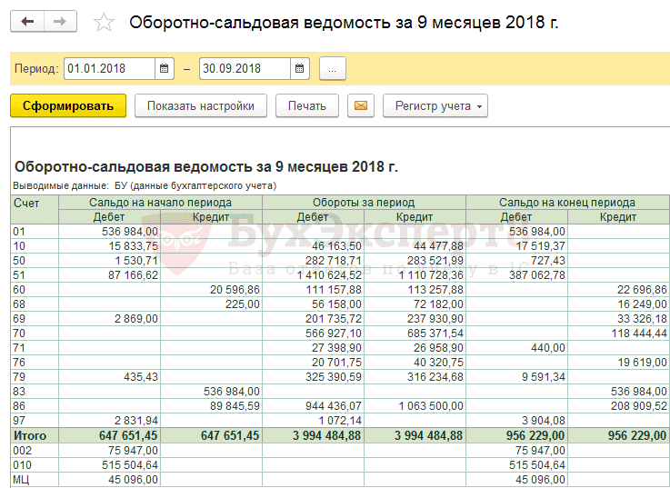Click the back navigation arrow
Image resolution: width=670 pixels, height=488 pixels.
(28, 22)
